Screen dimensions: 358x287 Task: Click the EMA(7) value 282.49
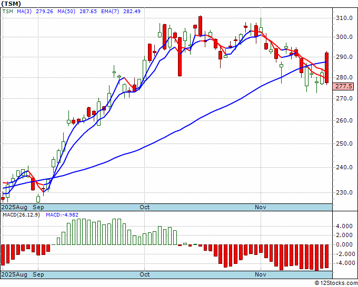[132, 12]
